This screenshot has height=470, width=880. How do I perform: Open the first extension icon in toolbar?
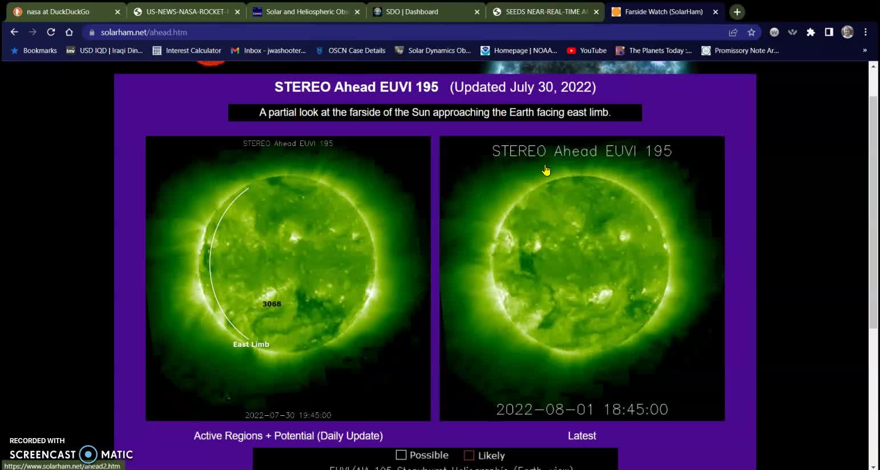coord(774,33)
